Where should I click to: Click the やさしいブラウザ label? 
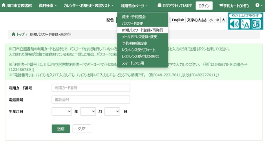point(245,16)
